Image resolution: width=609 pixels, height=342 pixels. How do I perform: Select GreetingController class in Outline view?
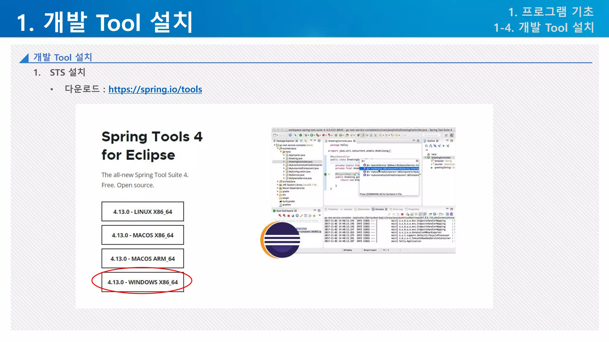pos(440,158)
